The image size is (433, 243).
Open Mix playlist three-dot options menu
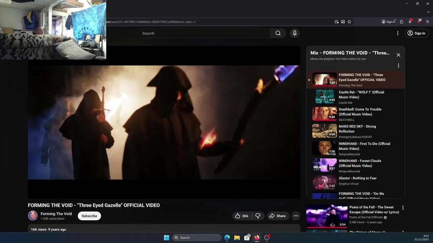[398, 65]
